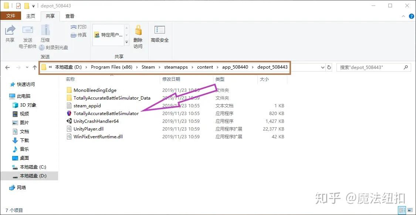Open the 文件 menu
Viewport: 416px width, 215px height.
pos(11,16)
